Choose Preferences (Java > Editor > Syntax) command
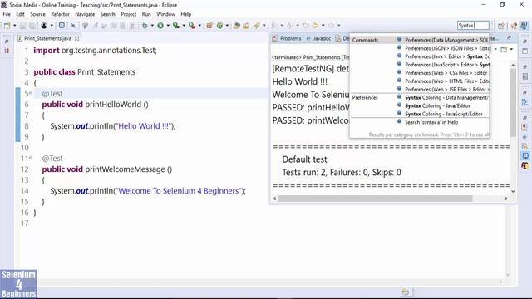This screenshot has width=532, height=299. 443,56
